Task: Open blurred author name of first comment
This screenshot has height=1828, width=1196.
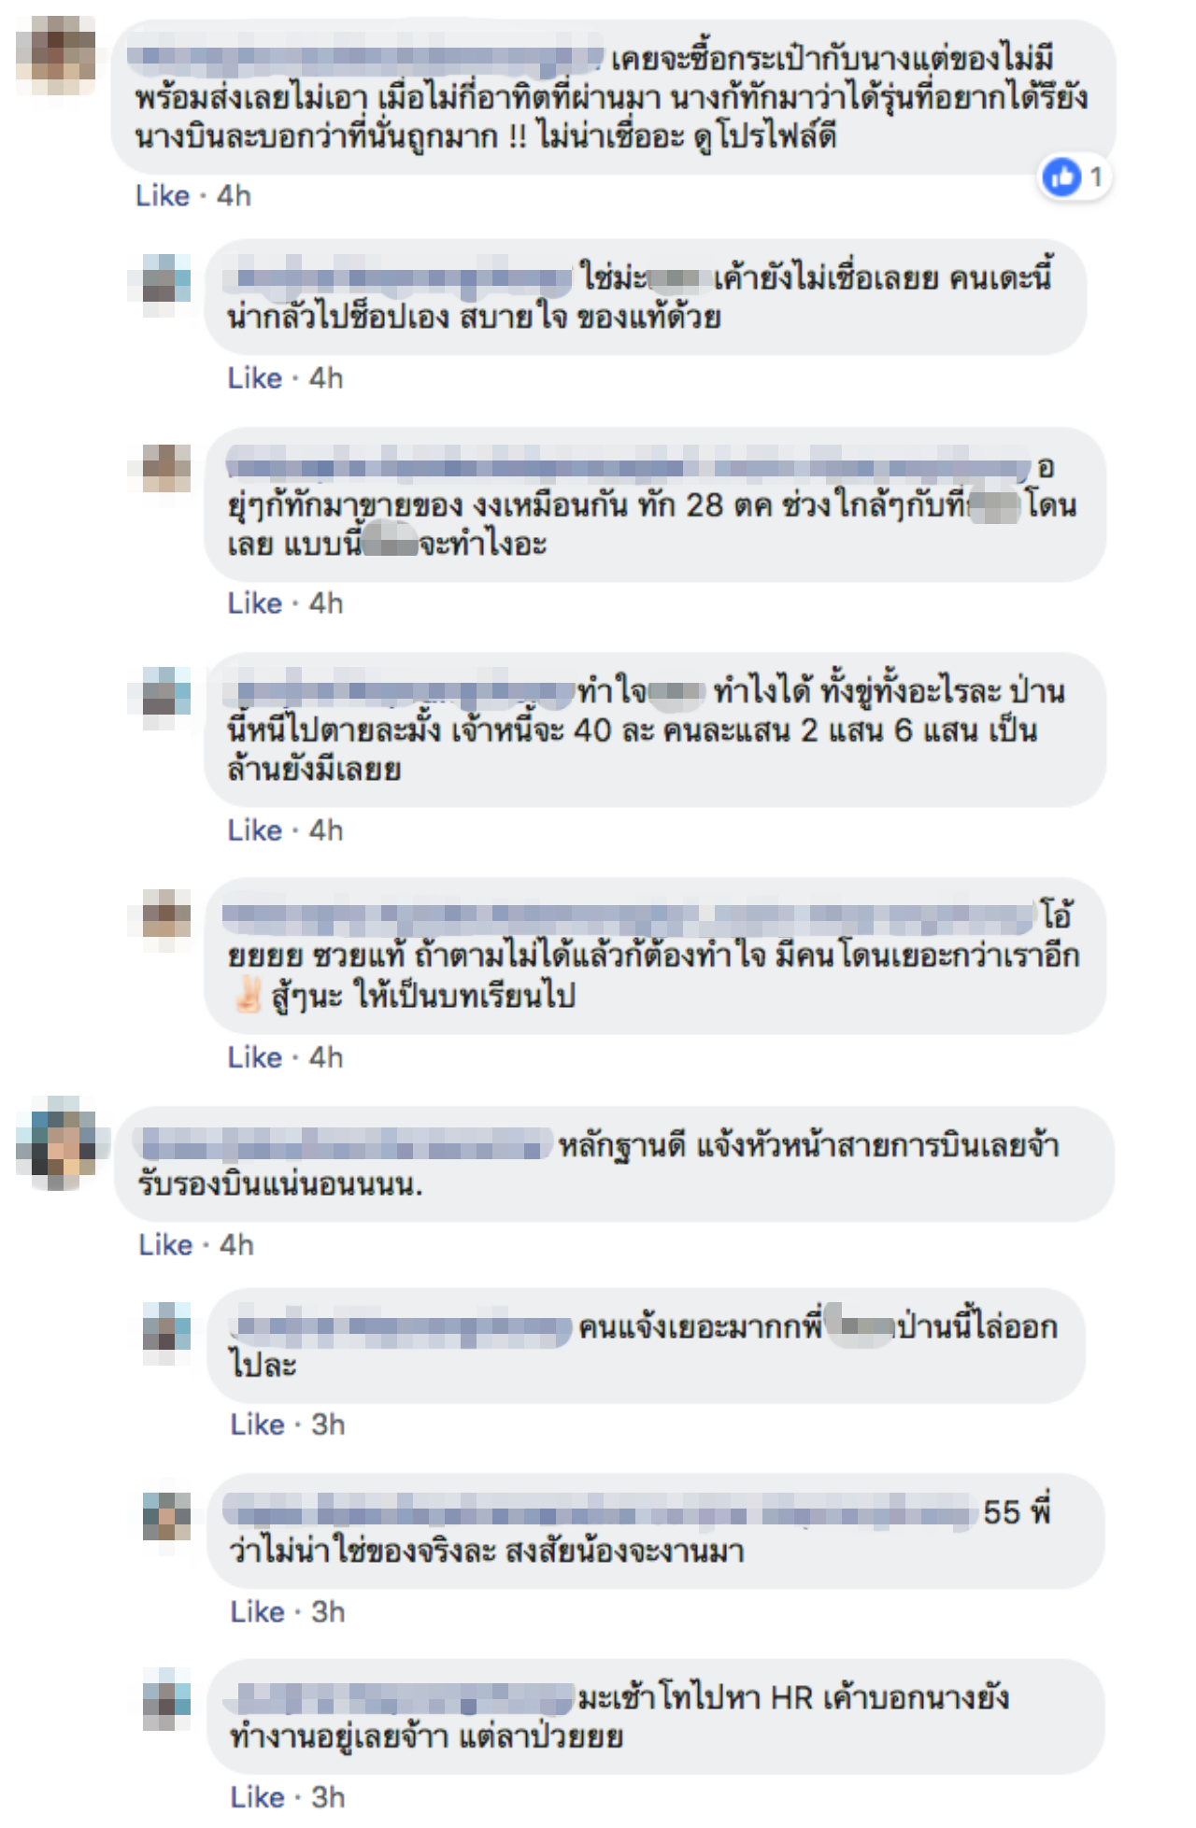Action: tap(366, 59)
